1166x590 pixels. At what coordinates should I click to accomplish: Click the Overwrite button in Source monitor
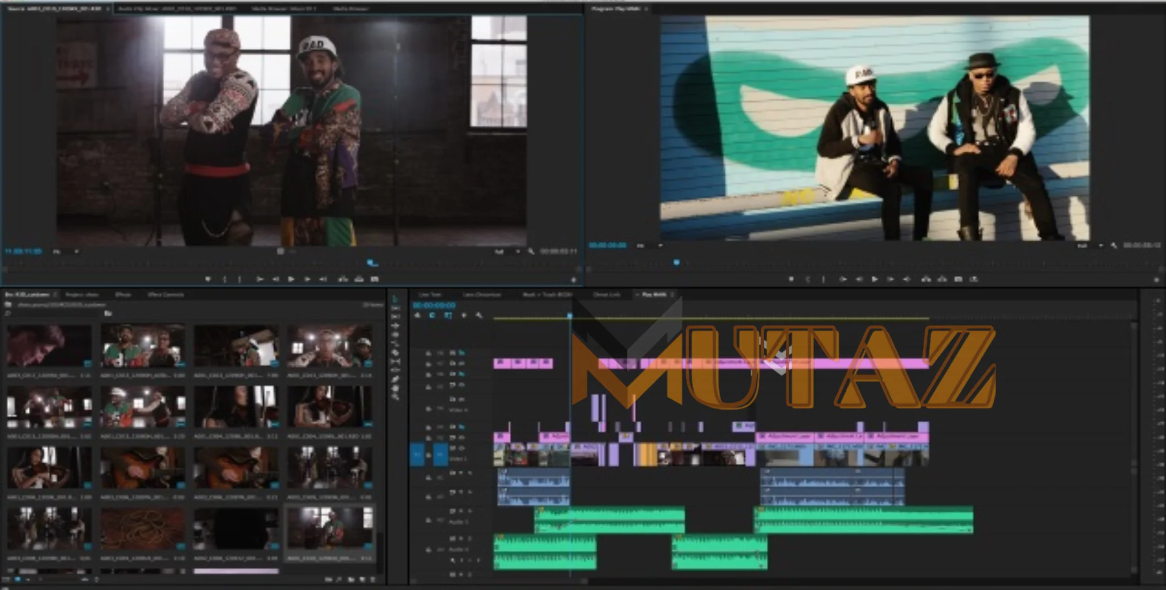tap(359, 279)
